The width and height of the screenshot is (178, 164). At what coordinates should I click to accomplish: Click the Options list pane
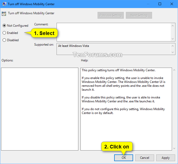(x=40, y=109)
